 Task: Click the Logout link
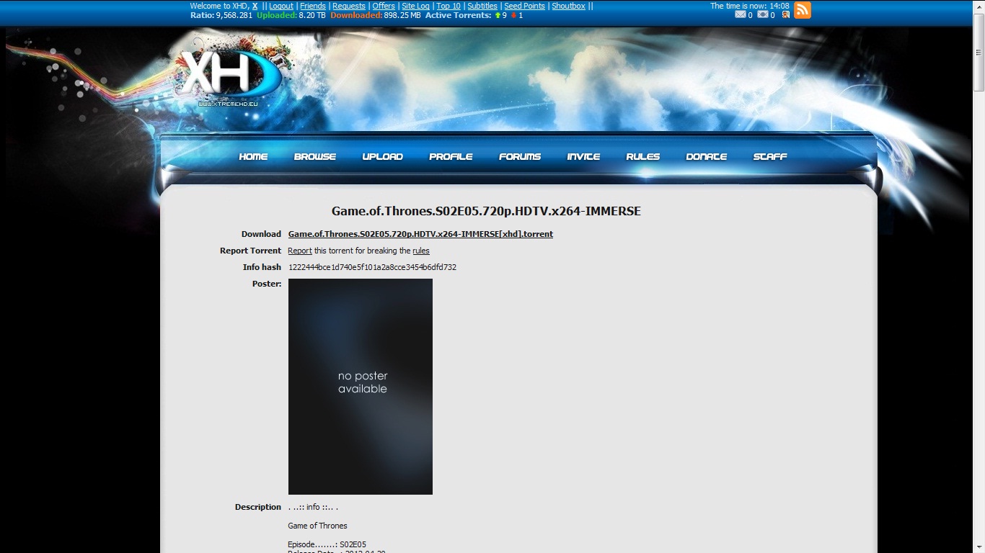click(281, 6)
